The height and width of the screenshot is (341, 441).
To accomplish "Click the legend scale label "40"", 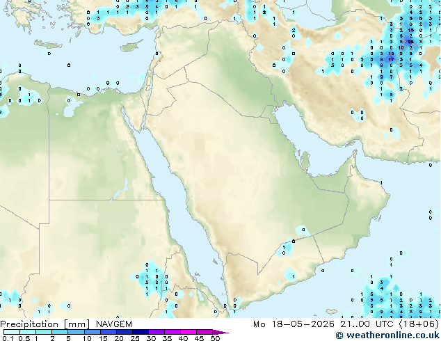I will (x=184, y=338).
